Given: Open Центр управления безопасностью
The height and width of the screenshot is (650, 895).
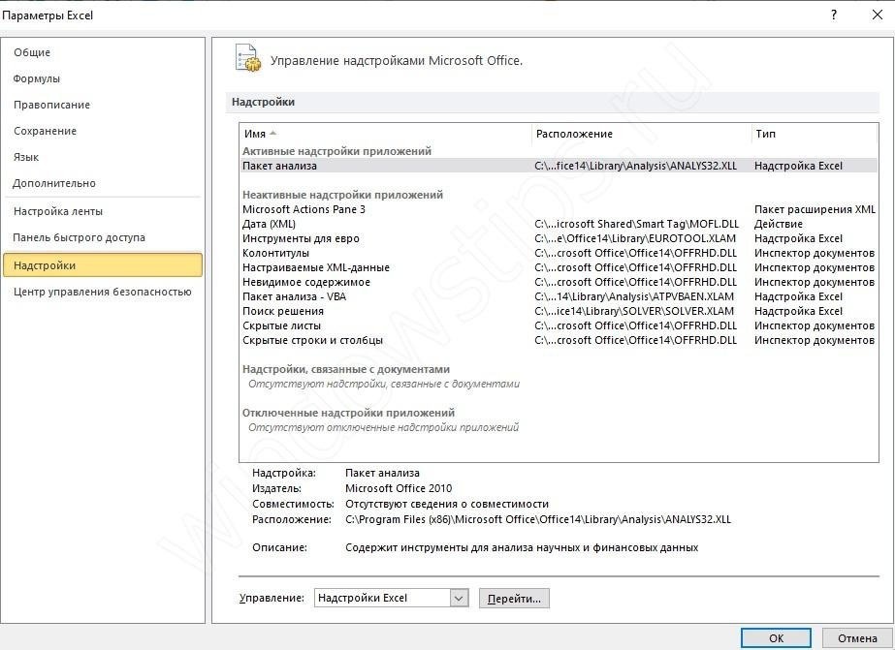Looking at the screenshot, I should pos(102,292).
